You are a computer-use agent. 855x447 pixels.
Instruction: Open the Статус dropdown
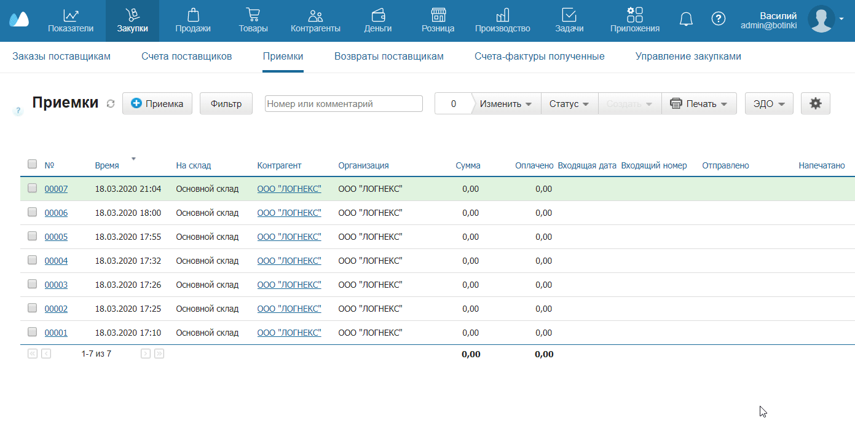pyautogui.click(x=569, y=104)
